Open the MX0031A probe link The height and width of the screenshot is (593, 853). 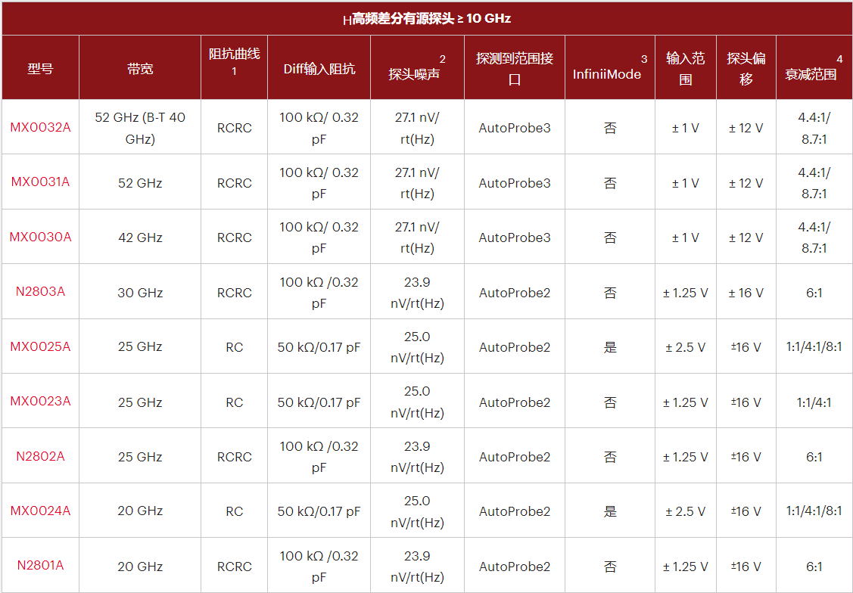pos(40,182)
